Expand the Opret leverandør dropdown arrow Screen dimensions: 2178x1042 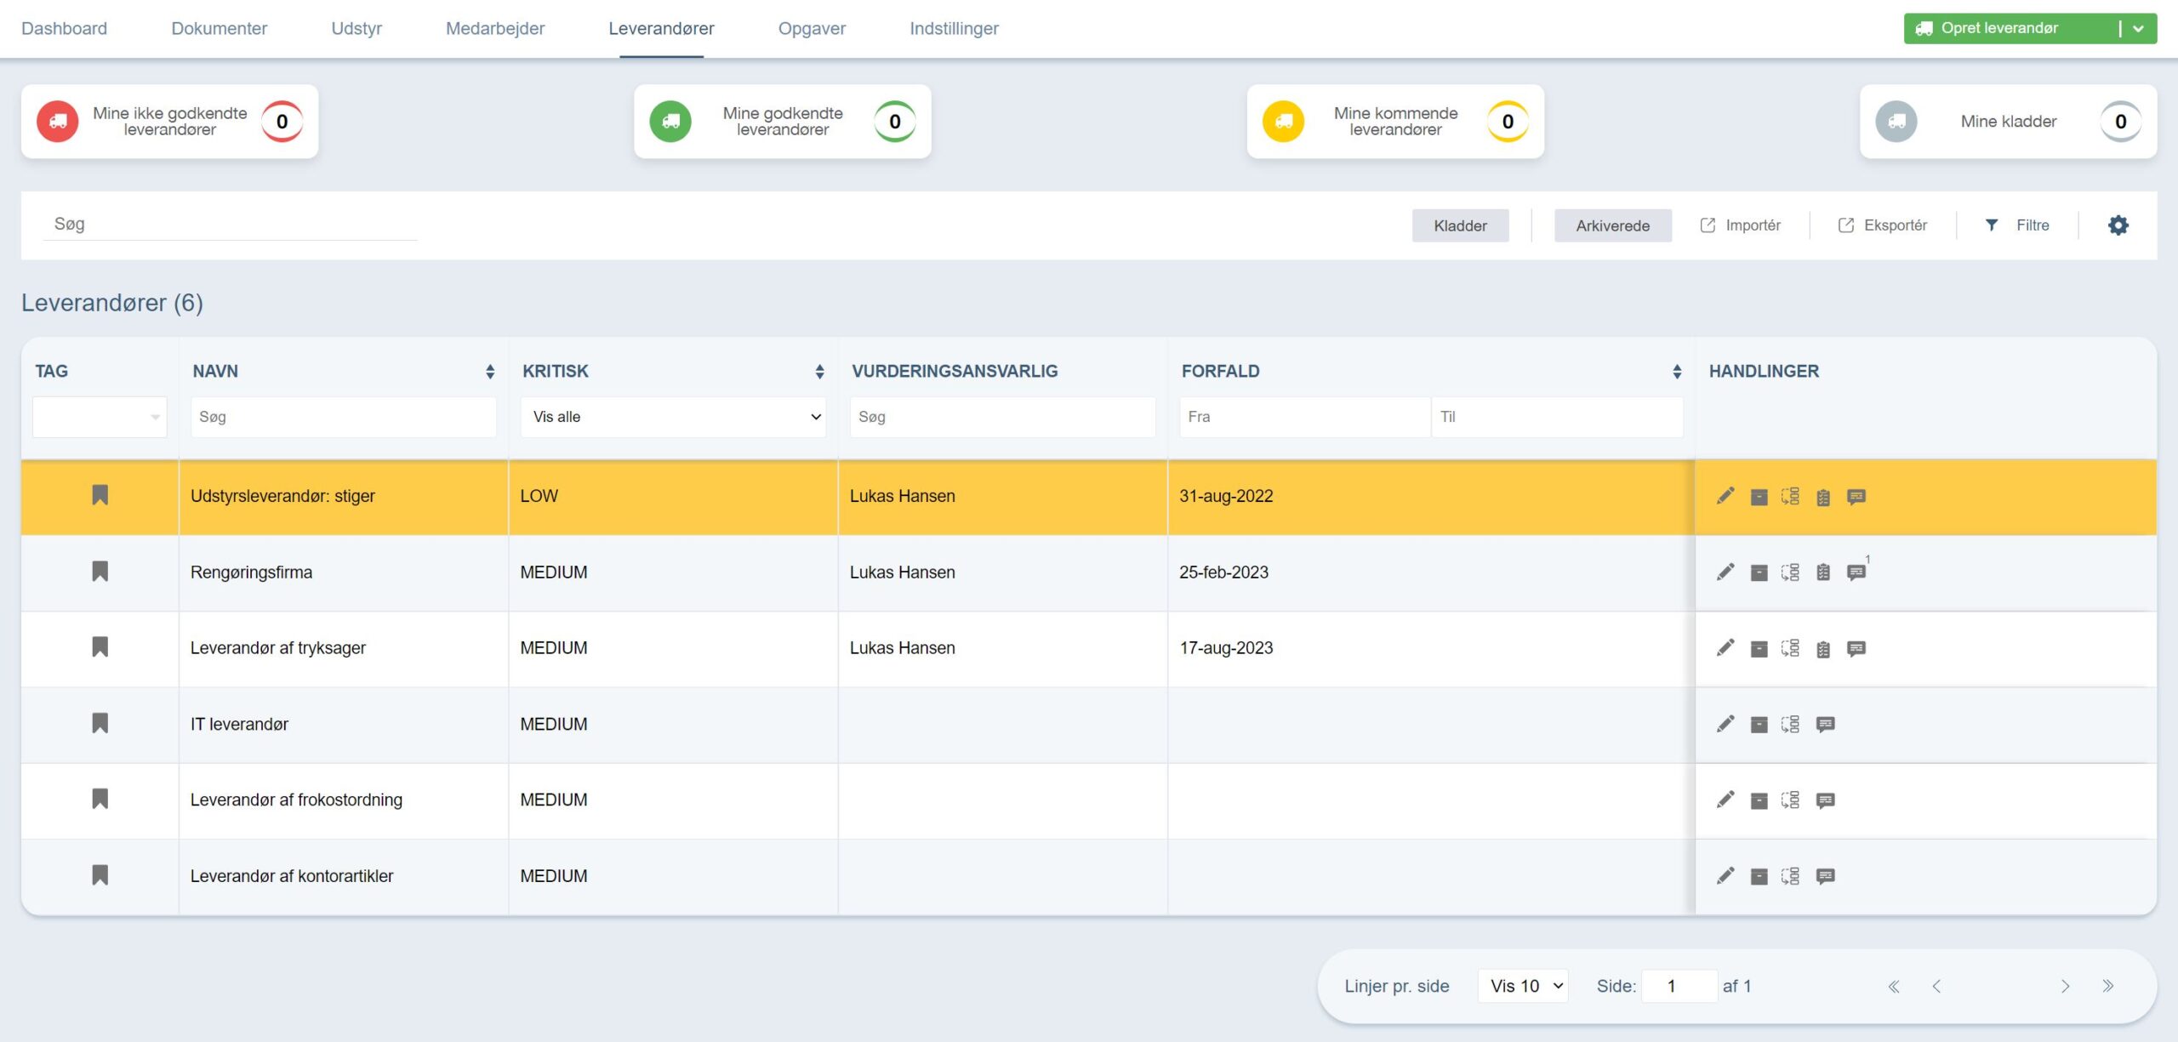[2139, 29]
